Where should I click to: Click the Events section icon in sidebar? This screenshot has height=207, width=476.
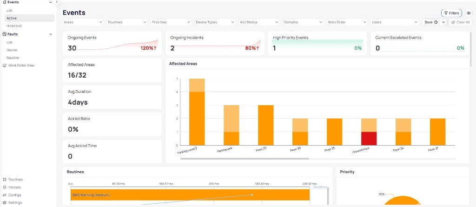click(x=4, y=2)
